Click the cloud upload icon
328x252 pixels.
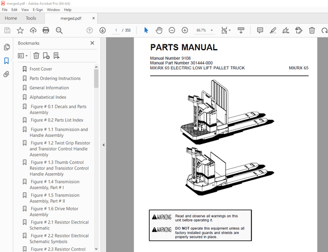(33, 31)
